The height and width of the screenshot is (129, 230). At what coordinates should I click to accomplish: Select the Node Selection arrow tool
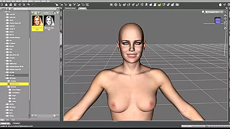tap(120, 5)
